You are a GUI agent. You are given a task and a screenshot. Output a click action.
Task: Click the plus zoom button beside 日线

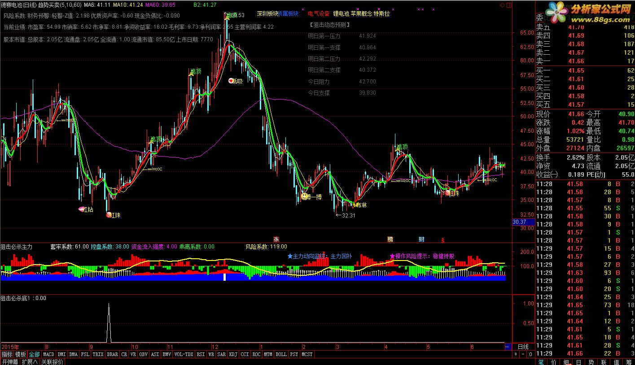[x=516, y=354]
